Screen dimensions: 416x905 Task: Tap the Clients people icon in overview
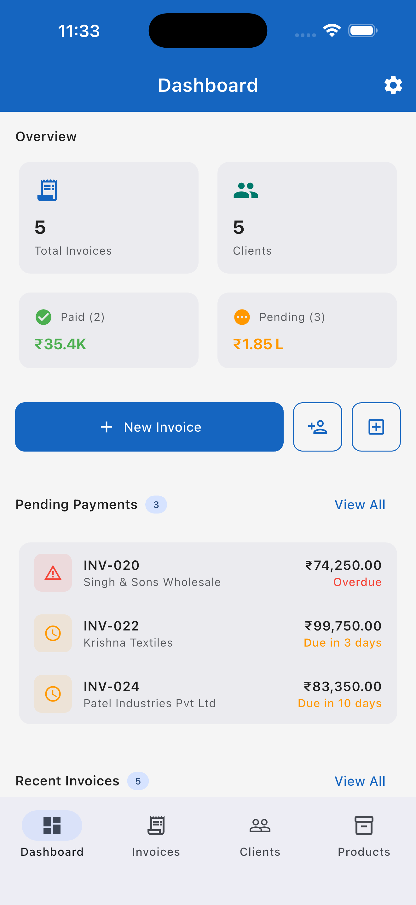[x=246, y=190]
